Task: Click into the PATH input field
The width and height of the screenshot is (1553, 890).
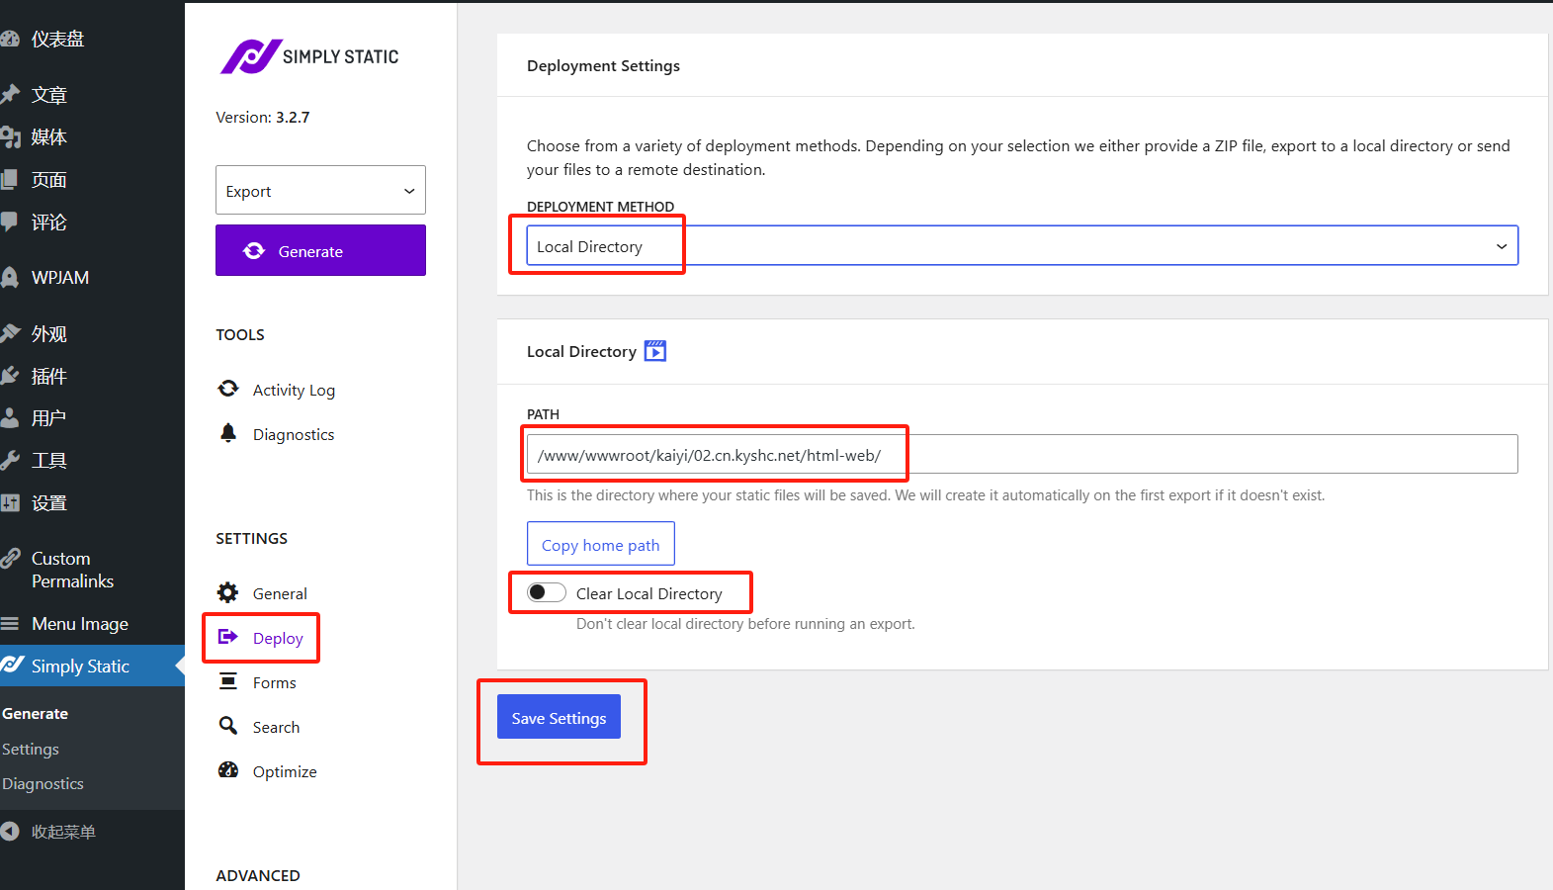Action: click(x=1022, y=454)
